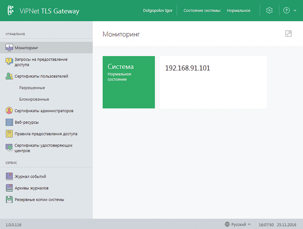
Task: Select the Система status card
Action: [129, 82]
